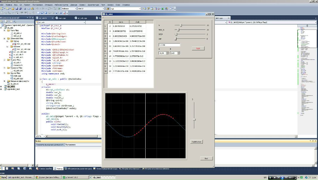
Task: Click the text field containing 1.5708
Action: coord(169,45)
